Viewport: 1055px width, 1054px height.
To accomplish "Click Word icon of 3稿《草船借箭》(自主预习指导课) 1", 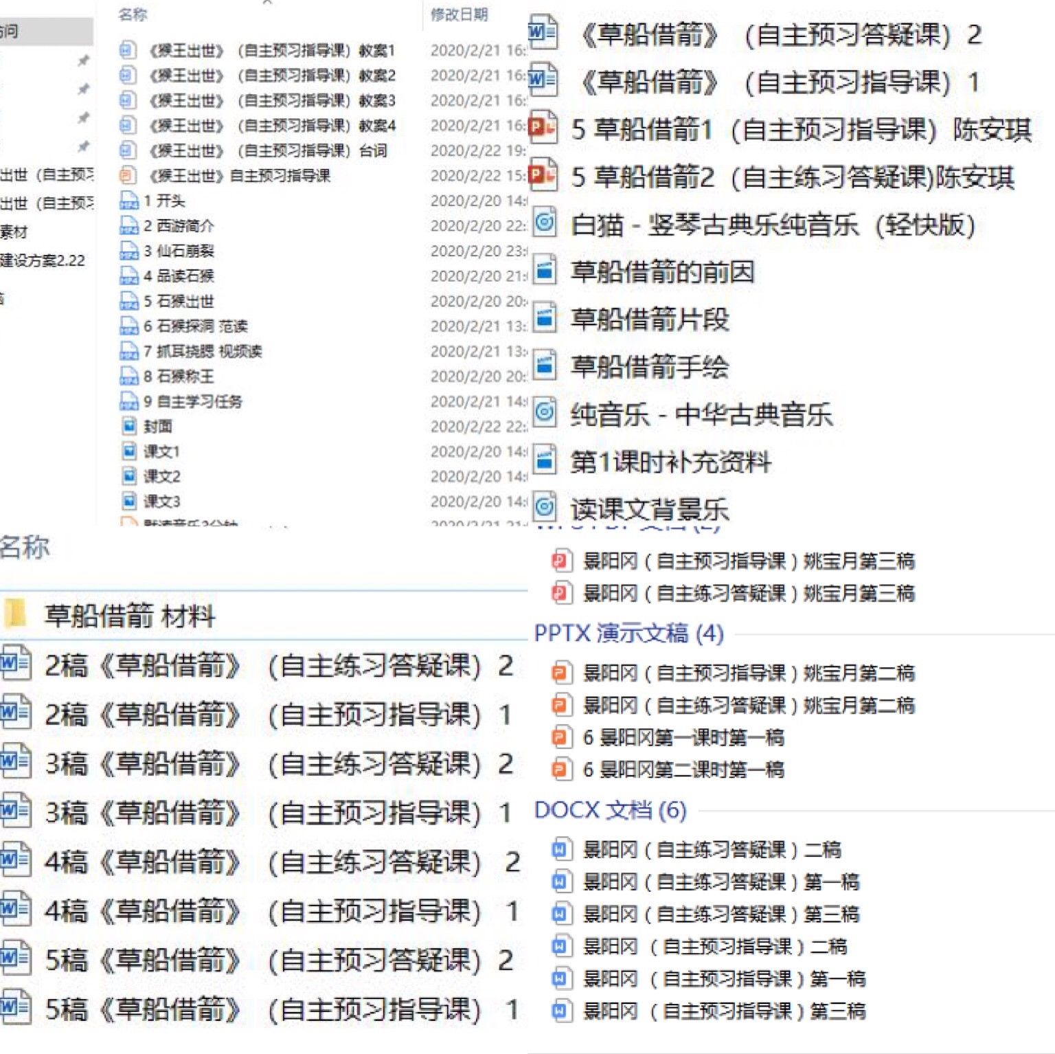I will pyautogui.click(x=15, y=811).
